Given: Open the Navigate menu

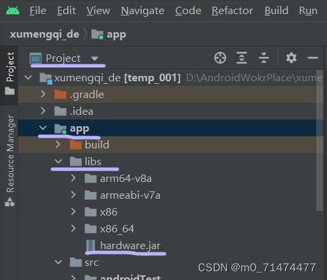Looking at the screenshot, I should click(142, 11).
